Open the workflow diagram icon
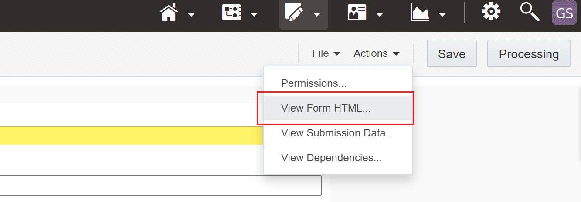Viewport: 581px width, 202px height. pyautogui.click(x=232, y=12)
